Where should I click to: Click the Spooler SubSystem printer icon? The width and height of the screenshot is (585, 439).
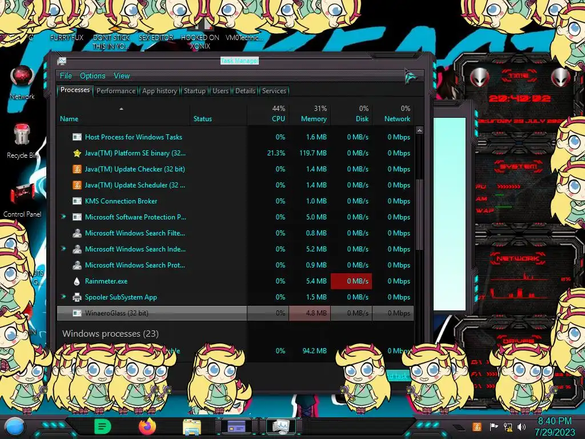tap(77, 297)
